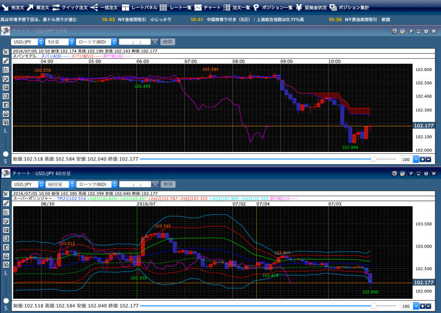Viewport: 441px width, 313px height.
Task: Click the print icon in 5分足 chart sidebar
Action: [x=6, y=114]
